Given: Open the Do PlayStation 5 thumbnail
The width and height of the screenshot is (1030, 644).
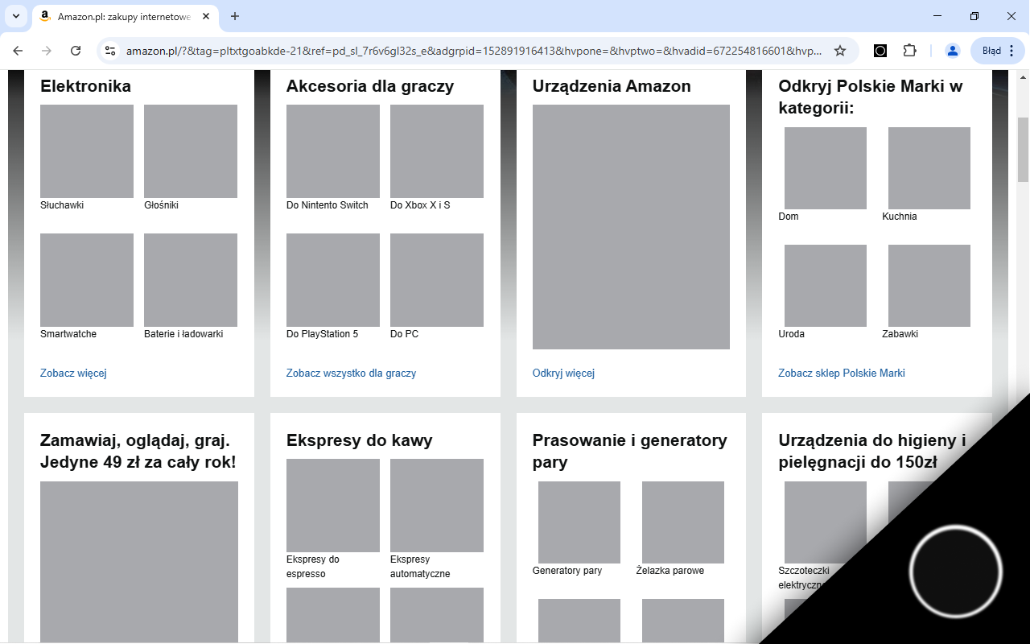Looking at the screenshot, I should pyautogui.click(x=333, y=280).
